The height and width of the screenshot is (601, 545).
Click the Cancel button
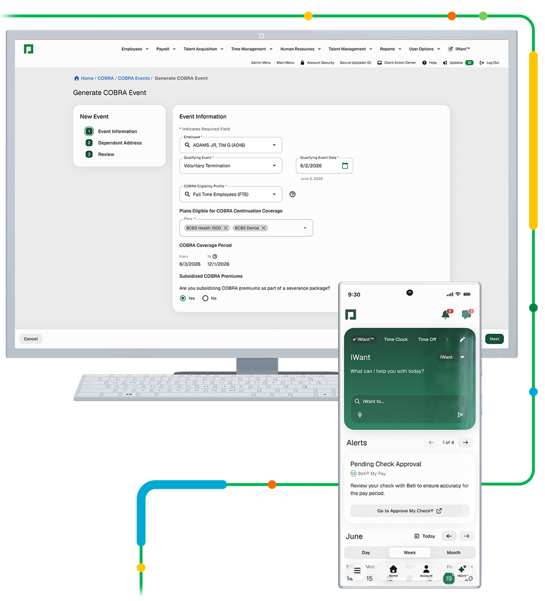(x=31, y=339)
